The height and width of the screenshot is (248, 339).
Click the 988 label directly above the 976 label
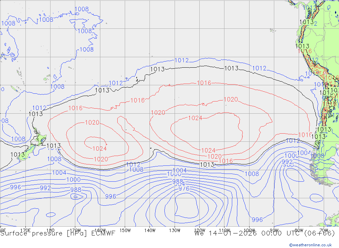point(178,182)
